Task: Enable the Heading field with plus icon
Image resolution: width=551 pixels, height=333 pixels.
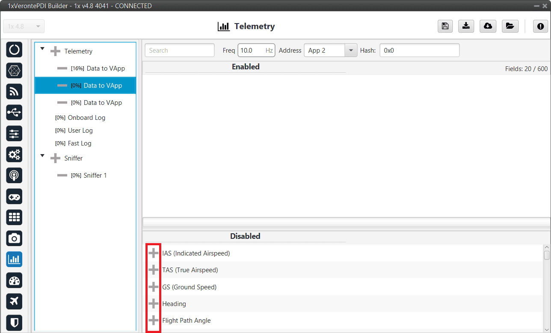Action: click(x=153, y=304)
